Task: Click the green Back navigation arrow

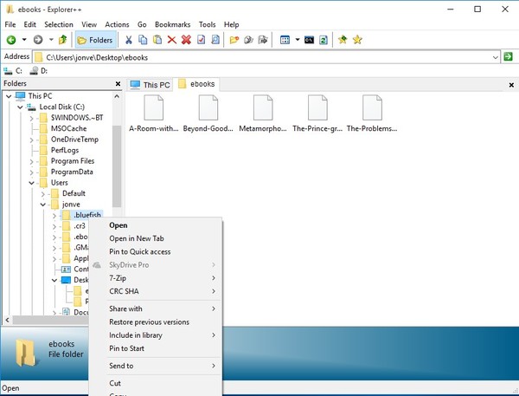Action: click(10, 40)
